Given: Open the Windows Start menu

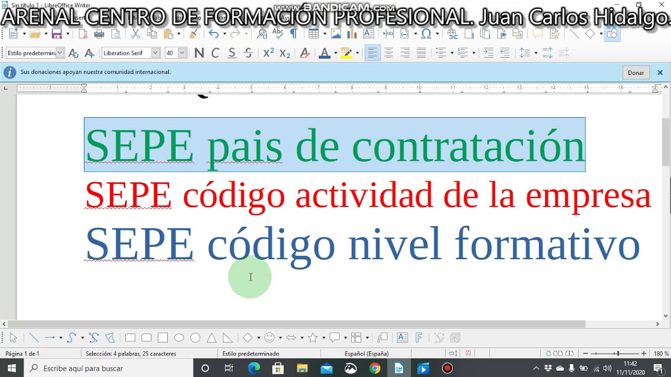Looking at the screenshot, I should [x=12, y=368].
